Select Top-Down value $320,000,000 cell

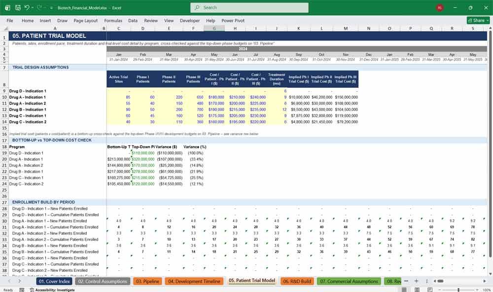point(143,159)
